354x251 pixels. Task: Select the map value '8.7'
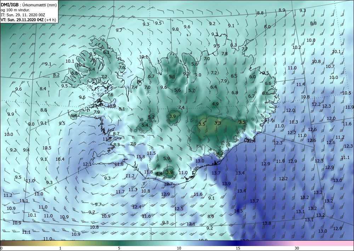(116, 133)
